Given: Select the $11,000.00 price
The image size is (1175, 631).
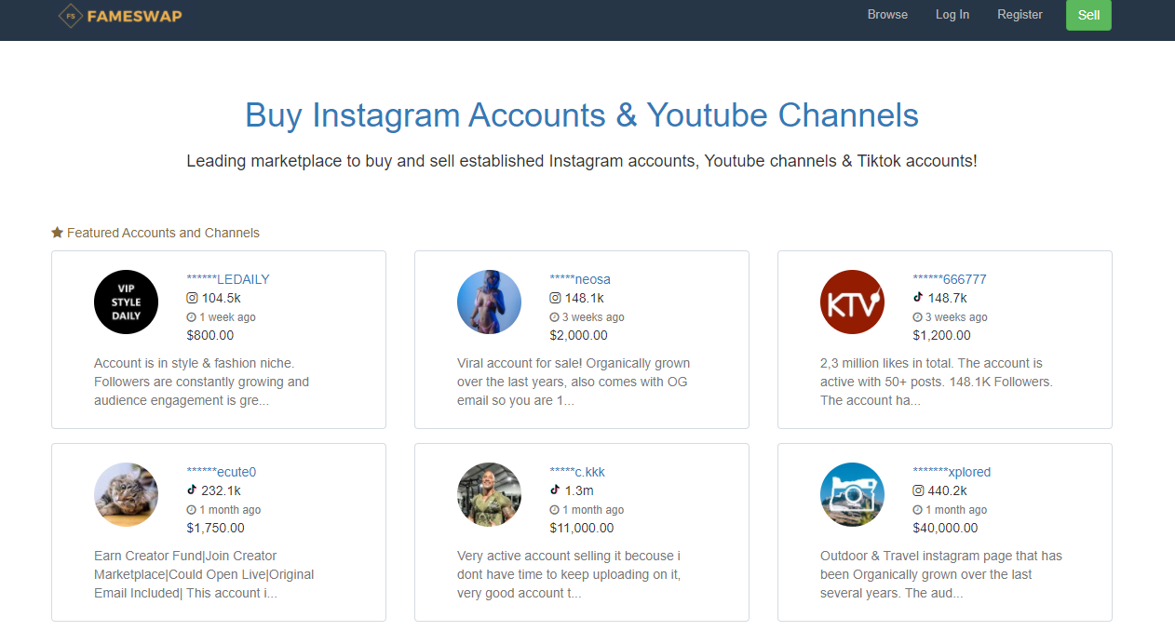Looking at the screenshot, I should coord(582,528).
